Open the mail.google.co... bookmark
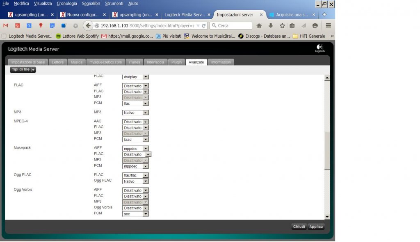Viewport: 420px width, 242px height. (127, 36)
